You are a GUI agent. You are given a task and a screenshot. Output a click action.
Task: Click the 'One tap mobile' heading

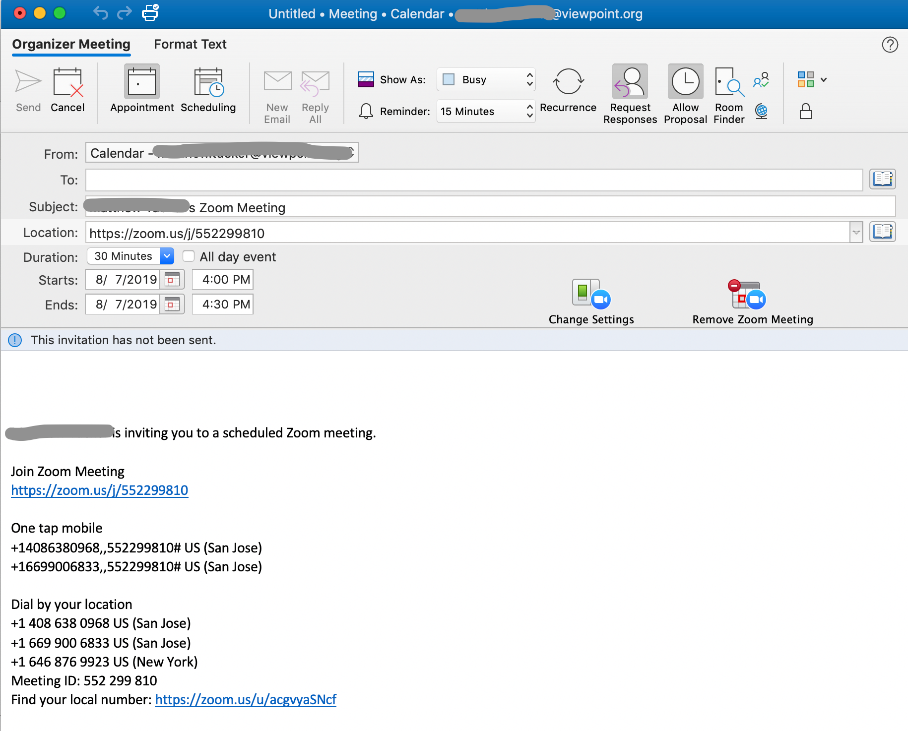click(57, 528)
